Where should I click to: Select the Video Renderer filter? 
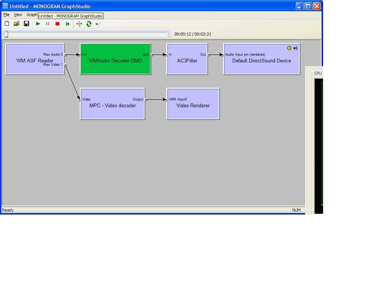(193, 104)
